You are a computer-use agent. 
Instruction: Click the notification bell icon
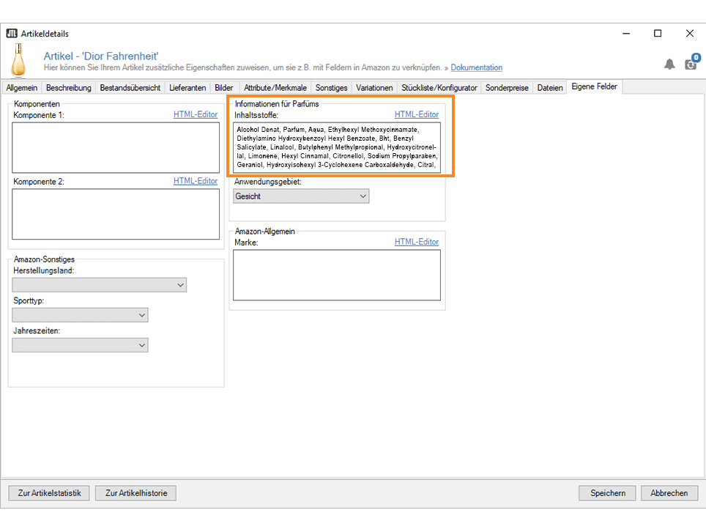point(669,64)
